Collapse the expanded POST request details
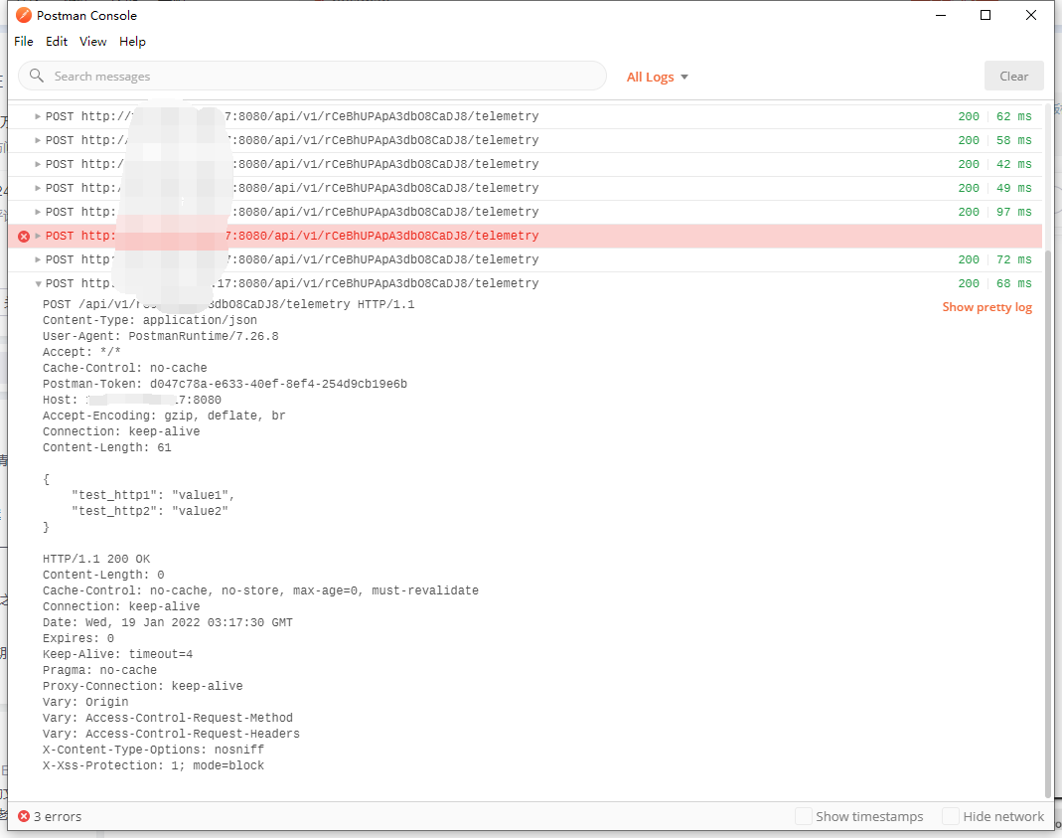 [38, 283]
